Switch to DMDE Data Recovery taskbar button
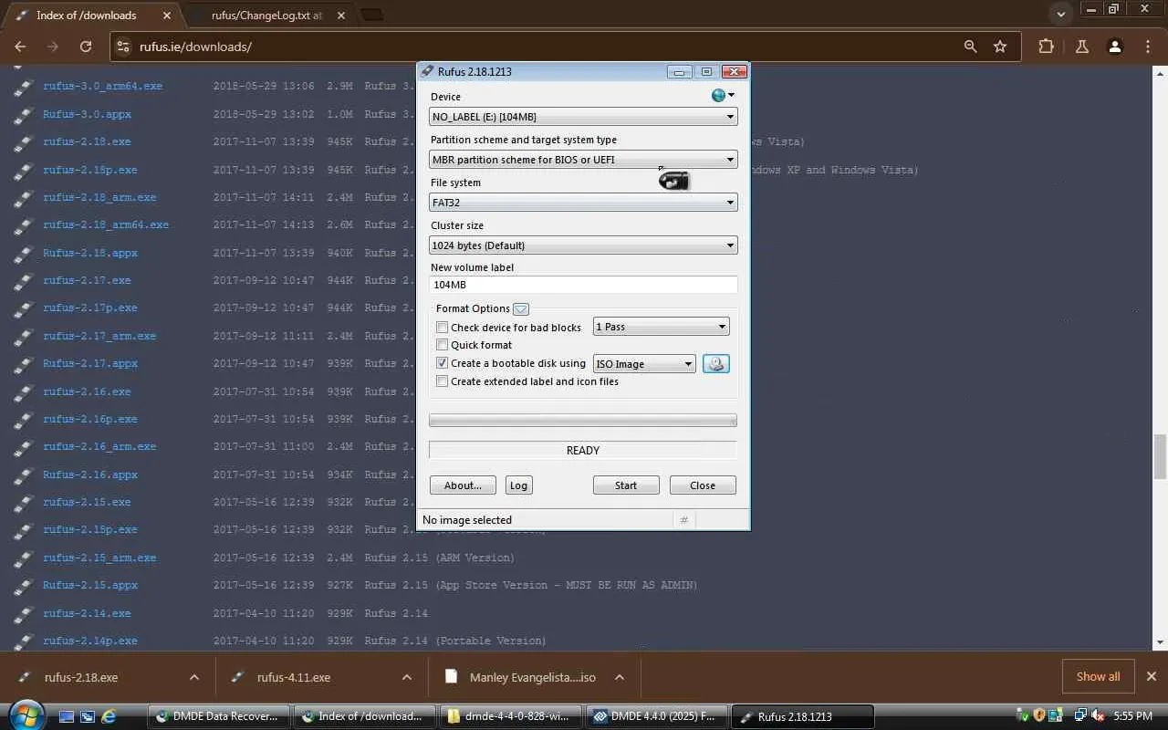Image resolution: width=1168 pixels, height=730 pixels. (x=219, y=716)
